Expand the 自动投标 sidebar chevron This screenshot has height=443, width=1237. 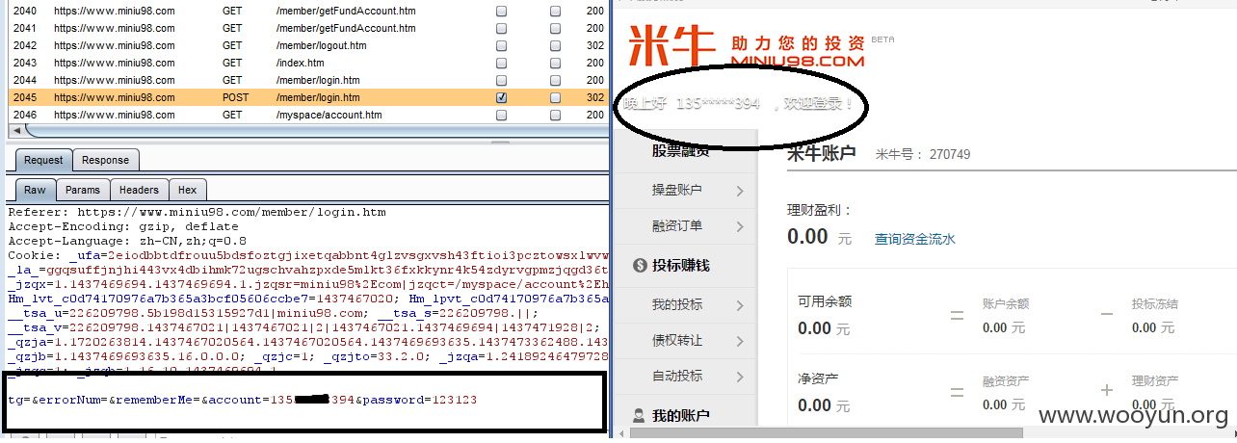click(740, 377)
